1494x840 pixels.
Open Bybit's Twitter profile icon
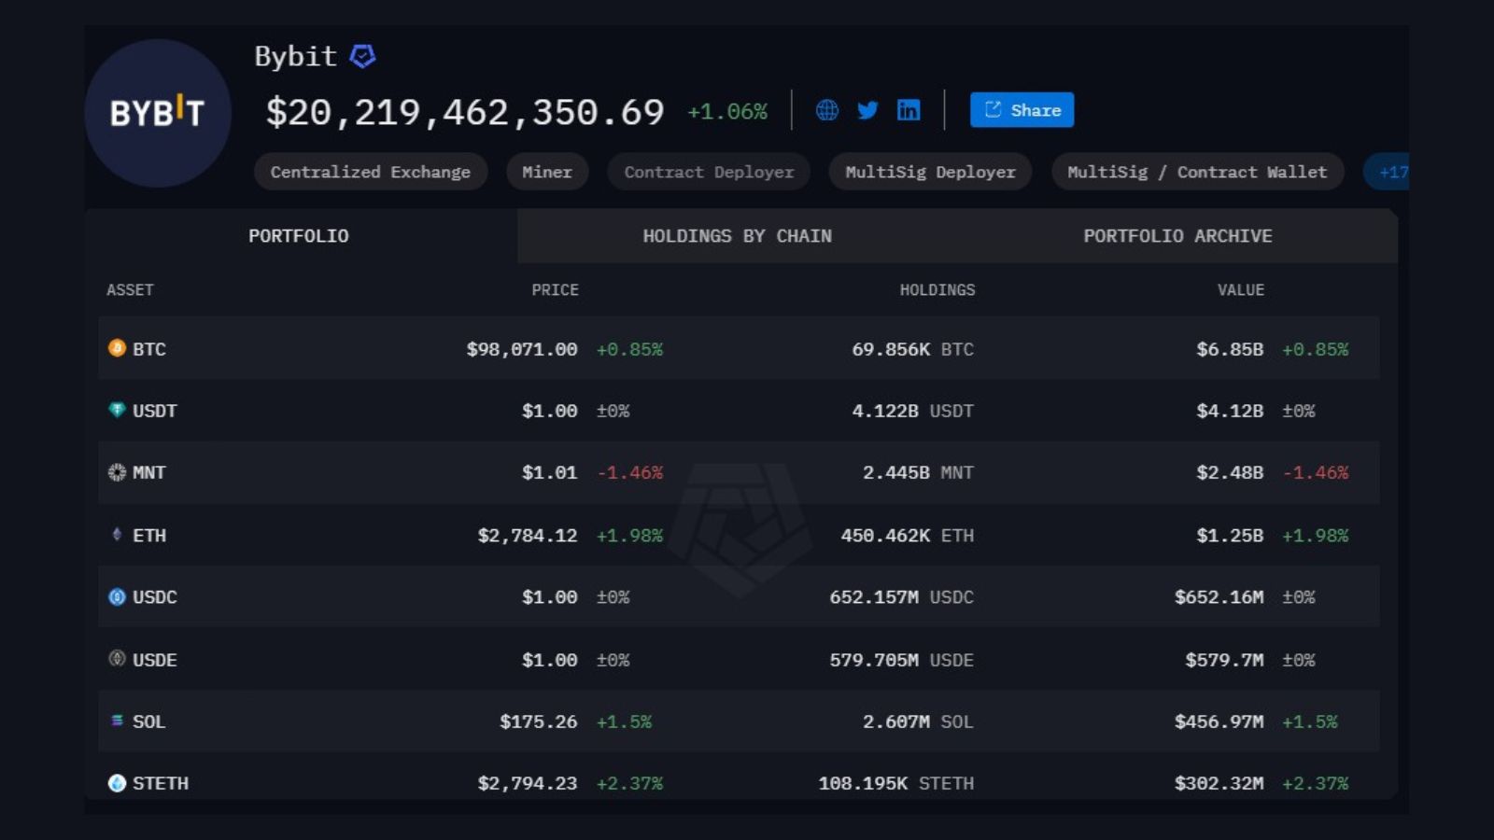tap(867, 110)
